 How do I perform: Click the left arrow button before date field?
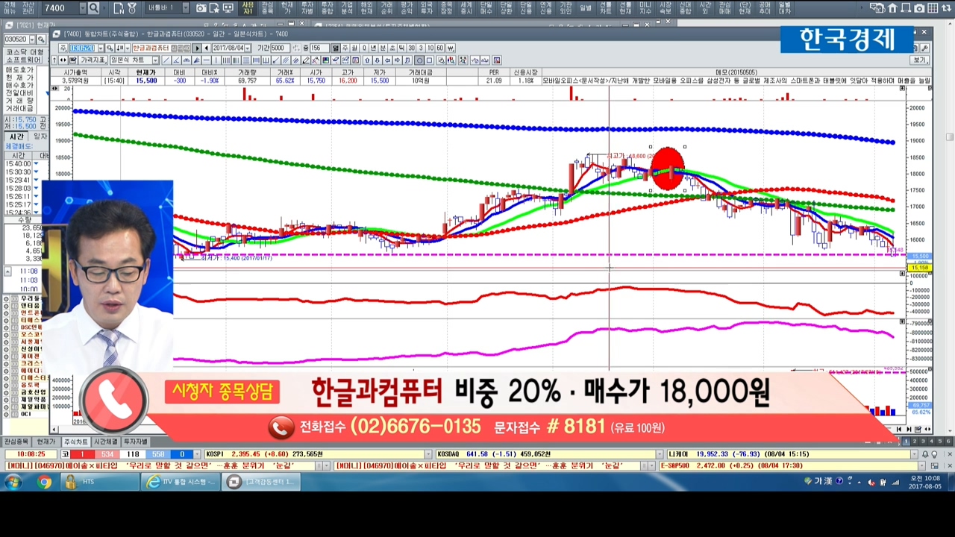click(x=207, y=48)
